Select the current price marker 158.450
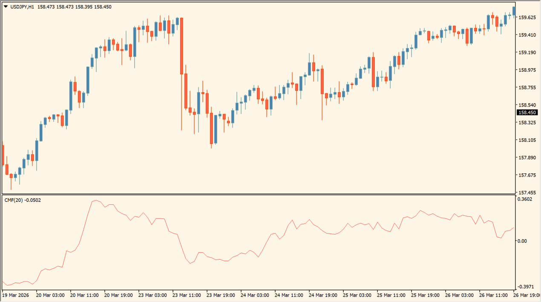The image size is (541, 302). (x=527, y=113)
